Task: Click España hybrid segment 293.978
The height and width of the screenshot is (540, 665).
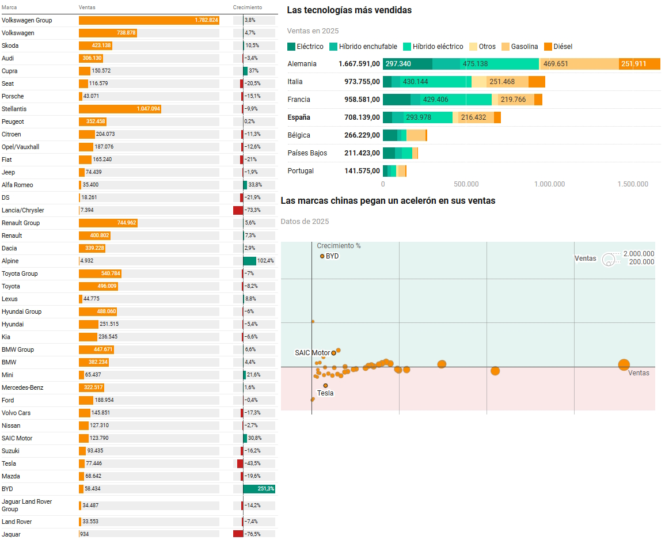Action: coord(428,117)
